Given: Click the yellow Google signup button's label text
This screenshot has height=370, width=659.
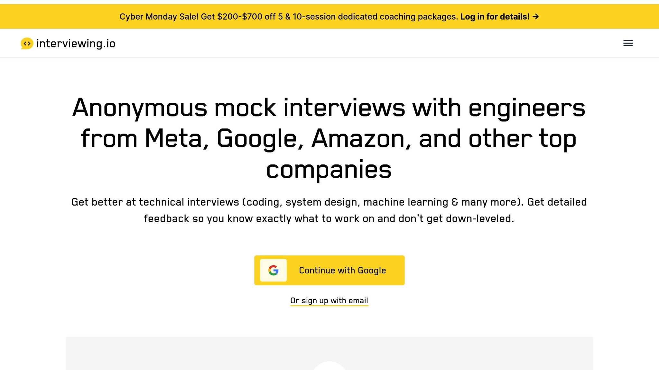Looking at the screenshot, I should coord(342,270).
